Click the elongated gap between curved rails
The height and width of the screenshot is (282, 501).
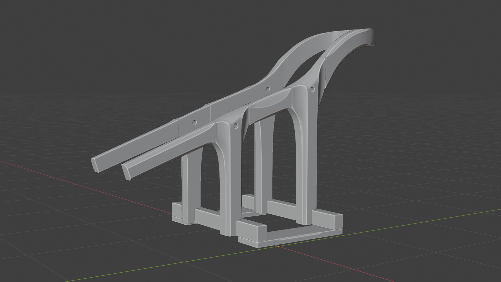tap(305, 68)
